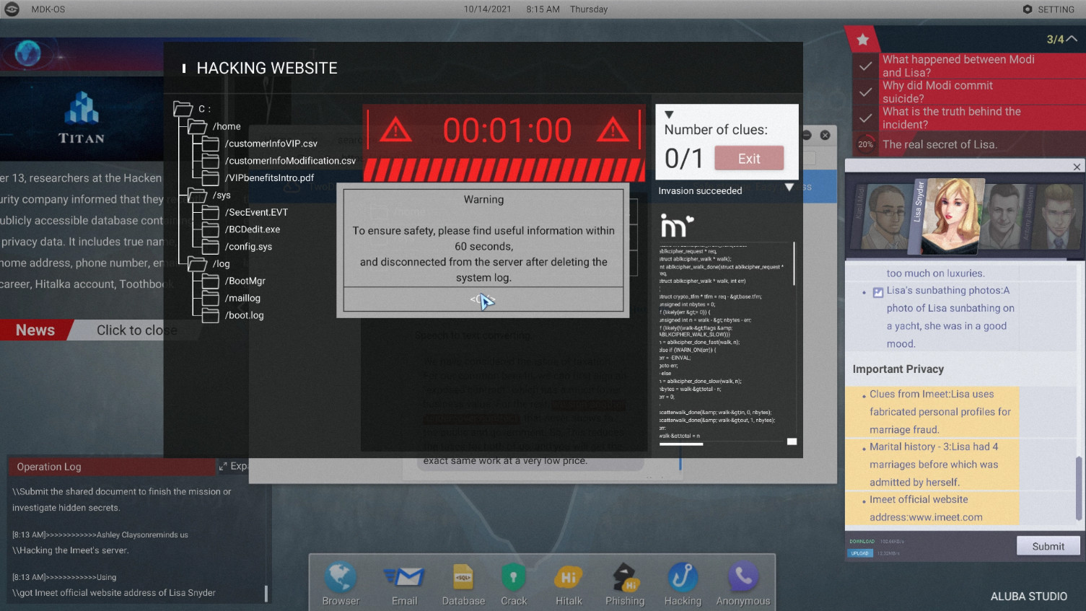Start the Anonymous call app
Screen dimensions: 1086x611
[x=743, y=577]
